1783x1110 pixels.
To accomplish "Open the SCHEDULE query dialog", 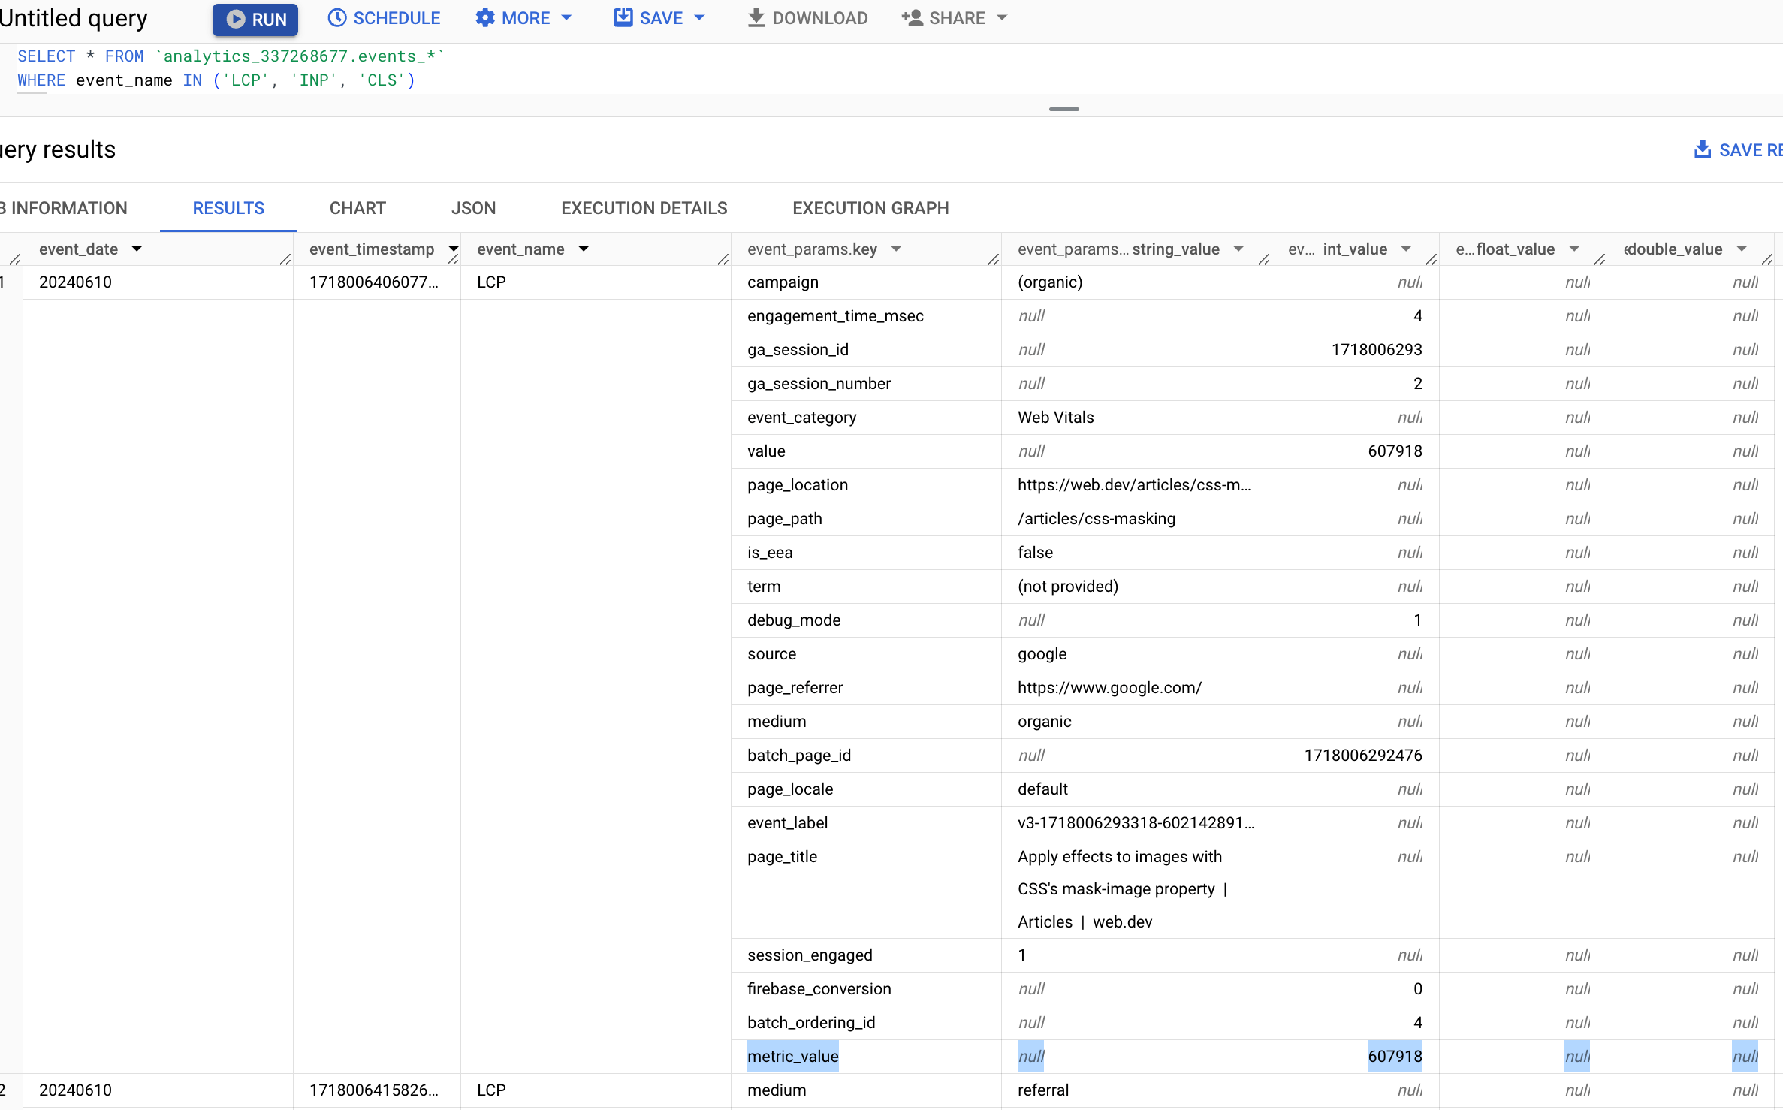I will coord(382,18).
